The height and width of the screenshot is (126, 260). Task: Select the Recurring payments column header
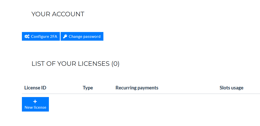coord(137,88)
